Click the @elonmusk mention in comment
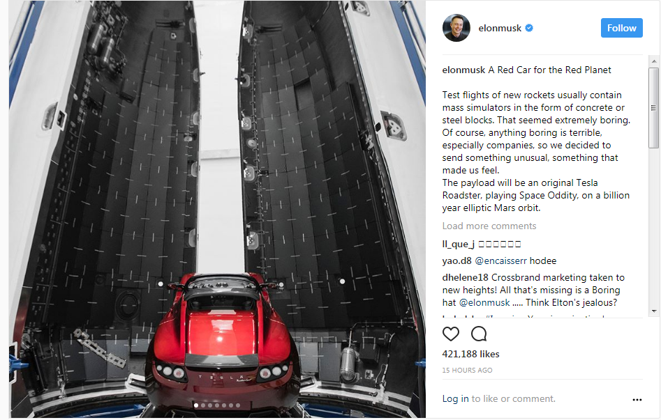The image size is (661, 420). [x=484, y=302]
